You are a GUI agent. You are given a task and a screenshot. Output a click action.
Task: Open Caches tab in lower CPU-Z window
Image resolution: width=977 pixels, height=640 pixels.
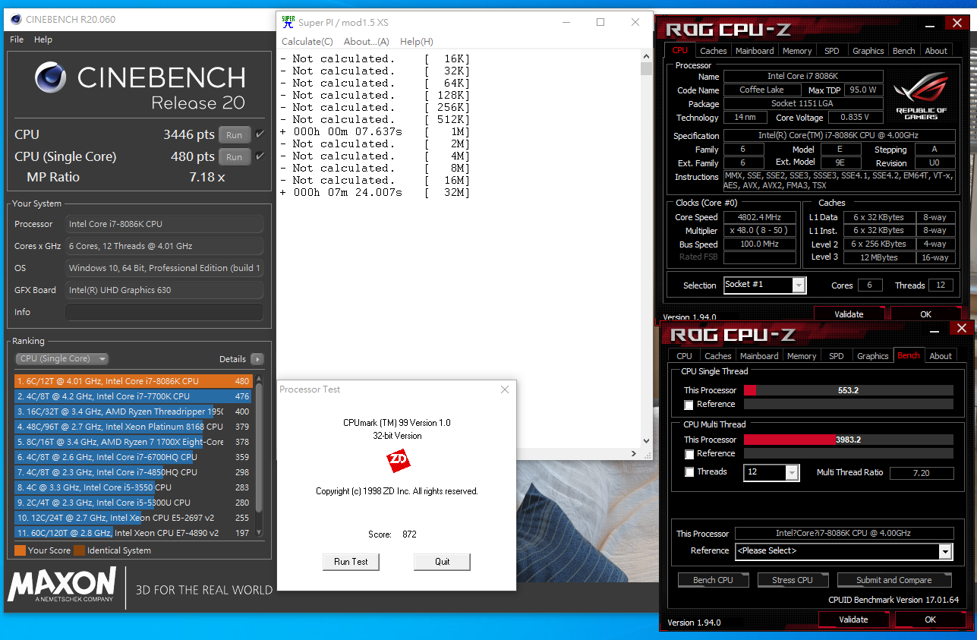pyautogui.click(x=717, y=356)
